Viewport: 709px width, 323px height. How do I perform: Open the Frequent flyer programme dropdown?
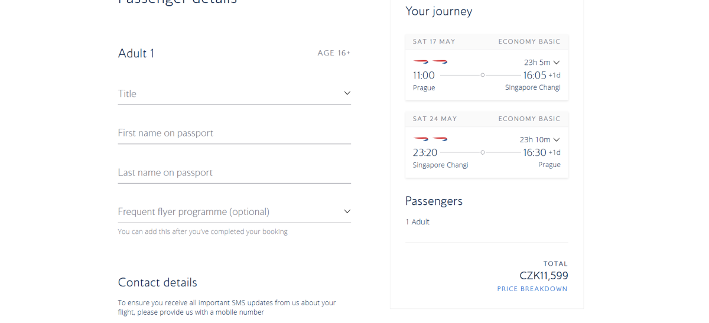[234, 211]
